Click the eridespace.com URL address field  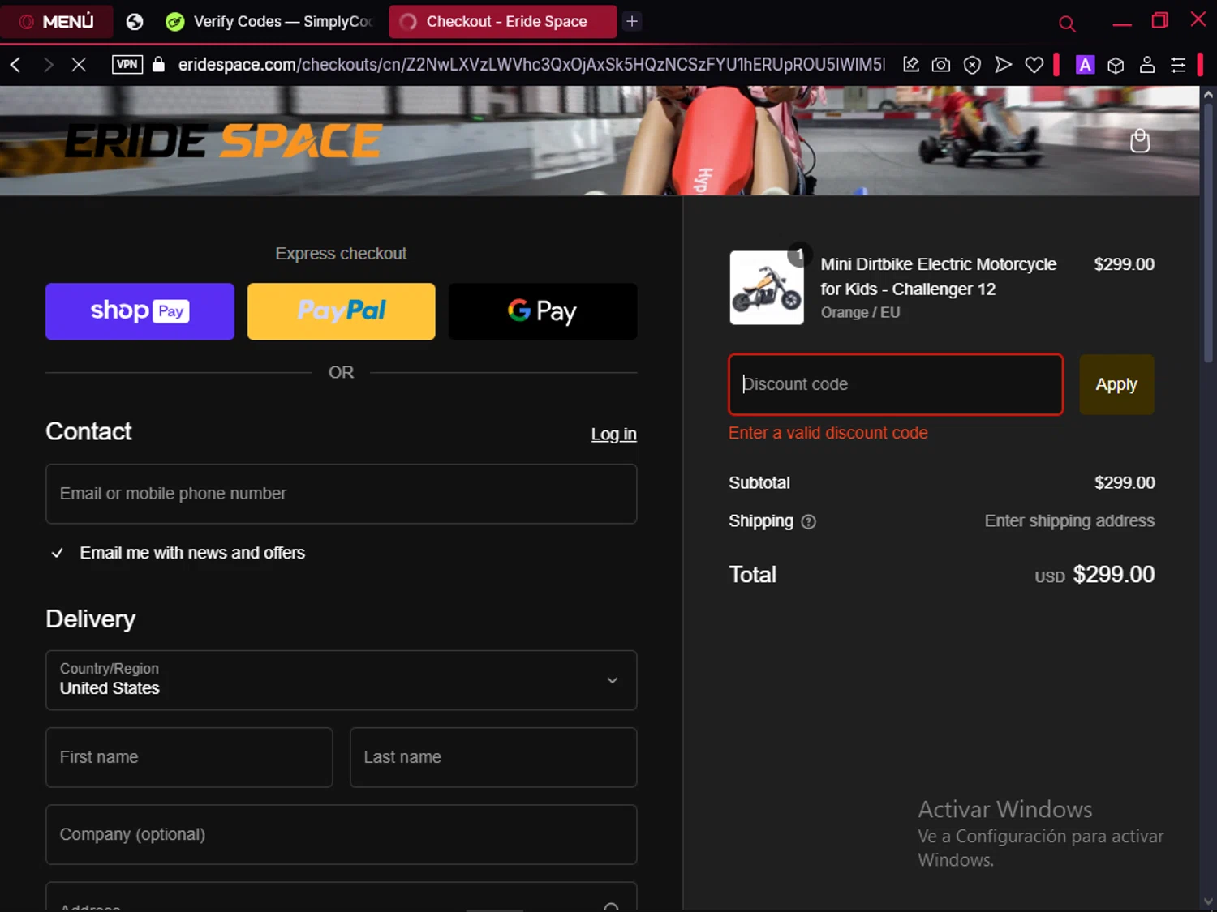pos(531,65)
